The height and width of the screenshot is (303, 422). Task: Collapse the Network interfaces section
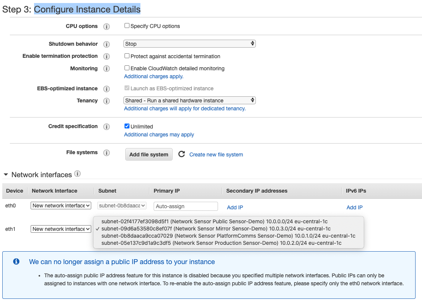coord(6,175)
